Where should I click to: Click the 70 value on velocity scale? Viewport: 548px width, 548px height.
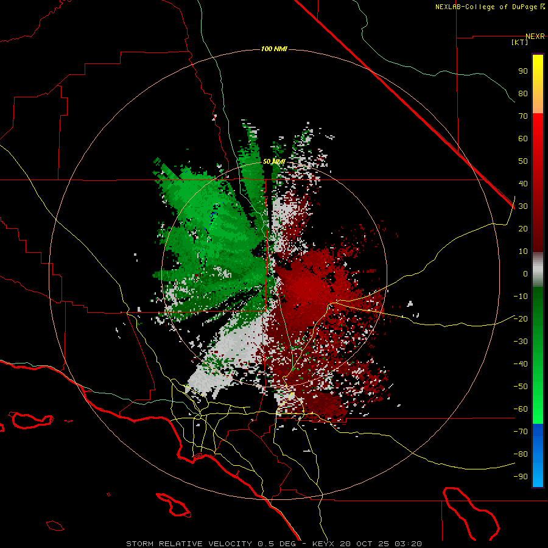523,116
